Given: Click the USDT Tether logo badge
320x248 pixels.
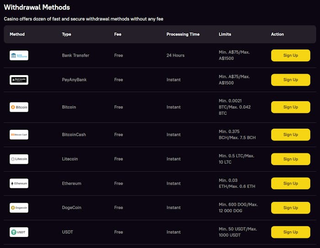Looking at the screenshot, I should coord(19,232).
